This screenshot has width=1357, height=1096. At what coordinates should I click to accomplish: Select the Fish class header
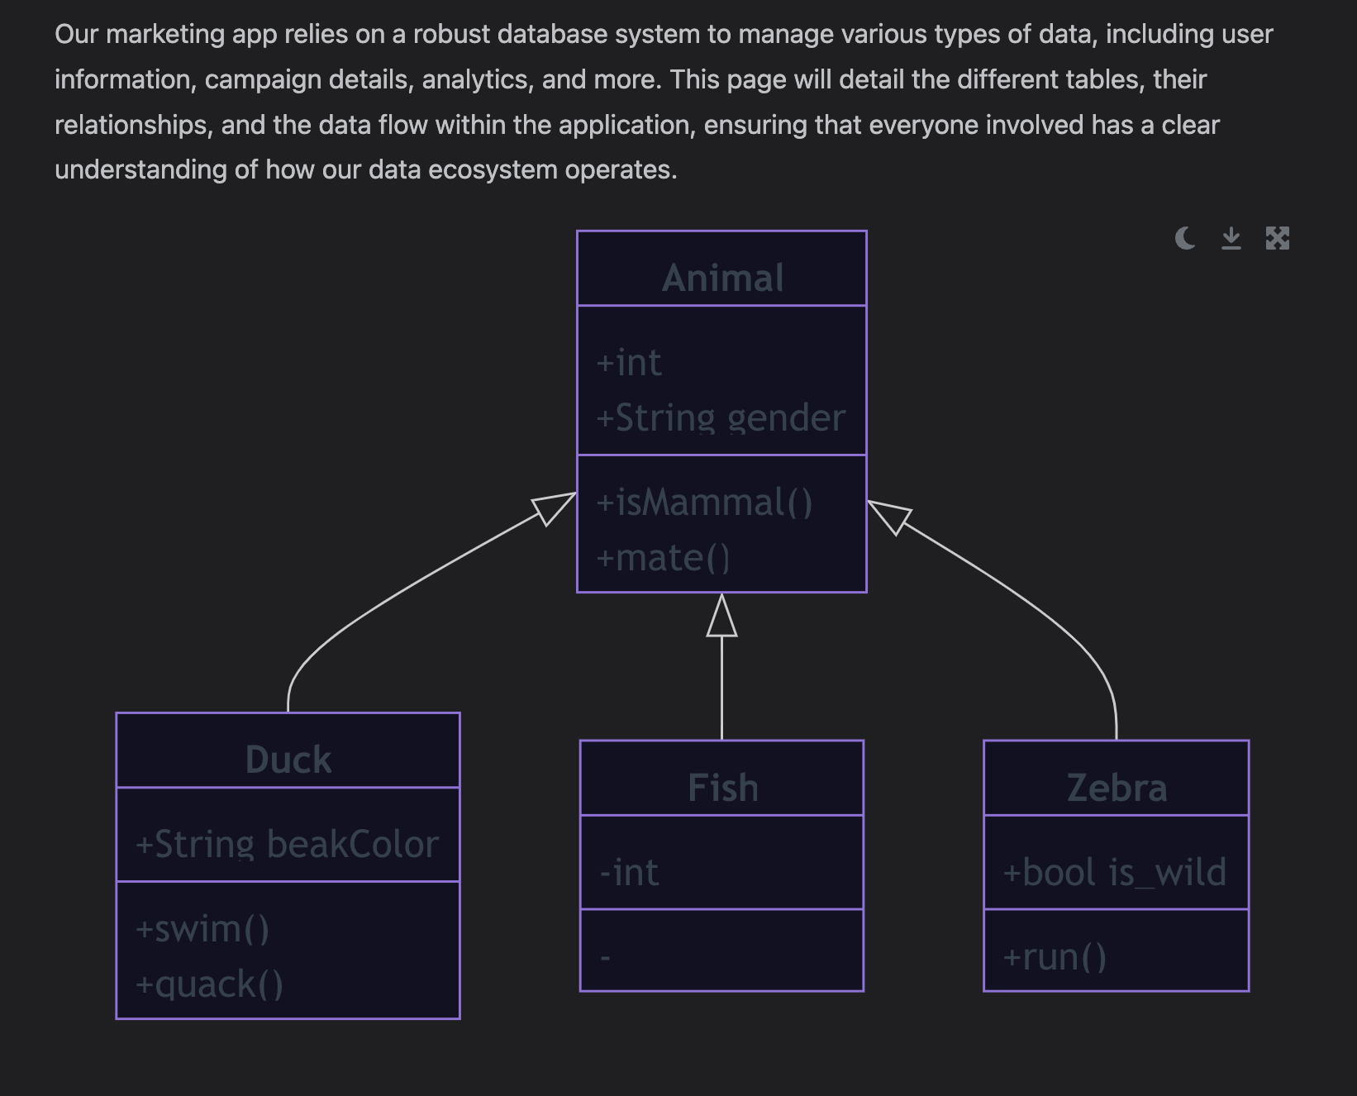click(722, 788)
